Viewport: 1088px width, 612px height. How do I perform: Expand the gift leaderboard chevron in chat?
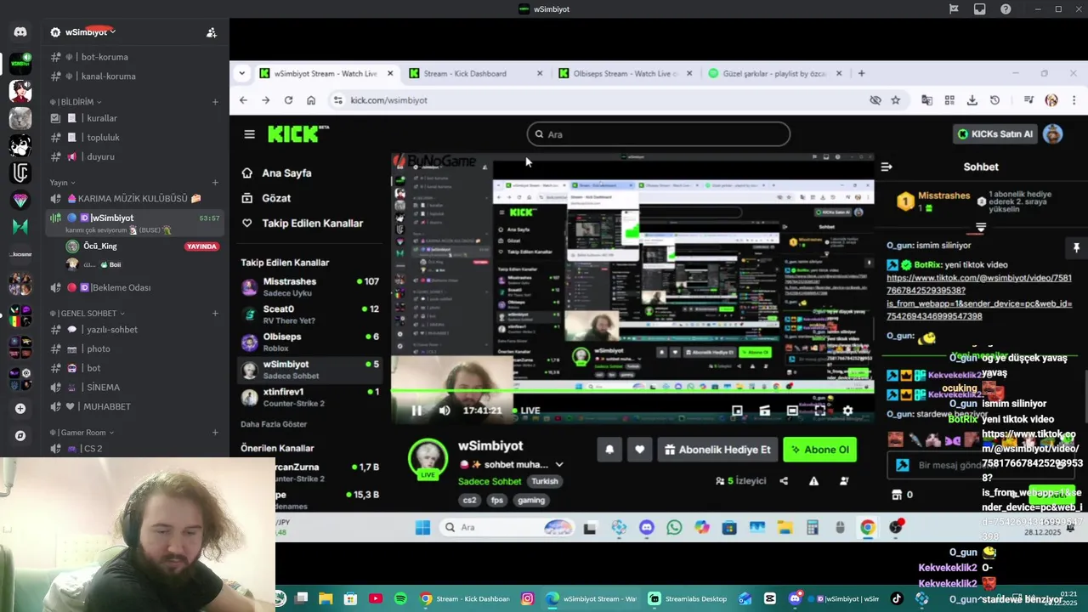coord(981,228)
